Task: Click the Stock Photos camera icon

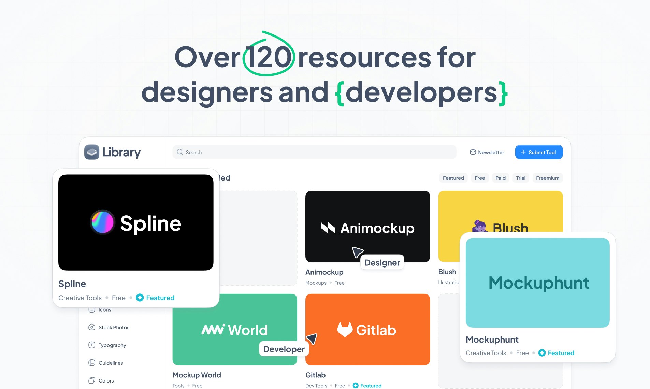Action: pyautogui.click(x=92, y=327)
